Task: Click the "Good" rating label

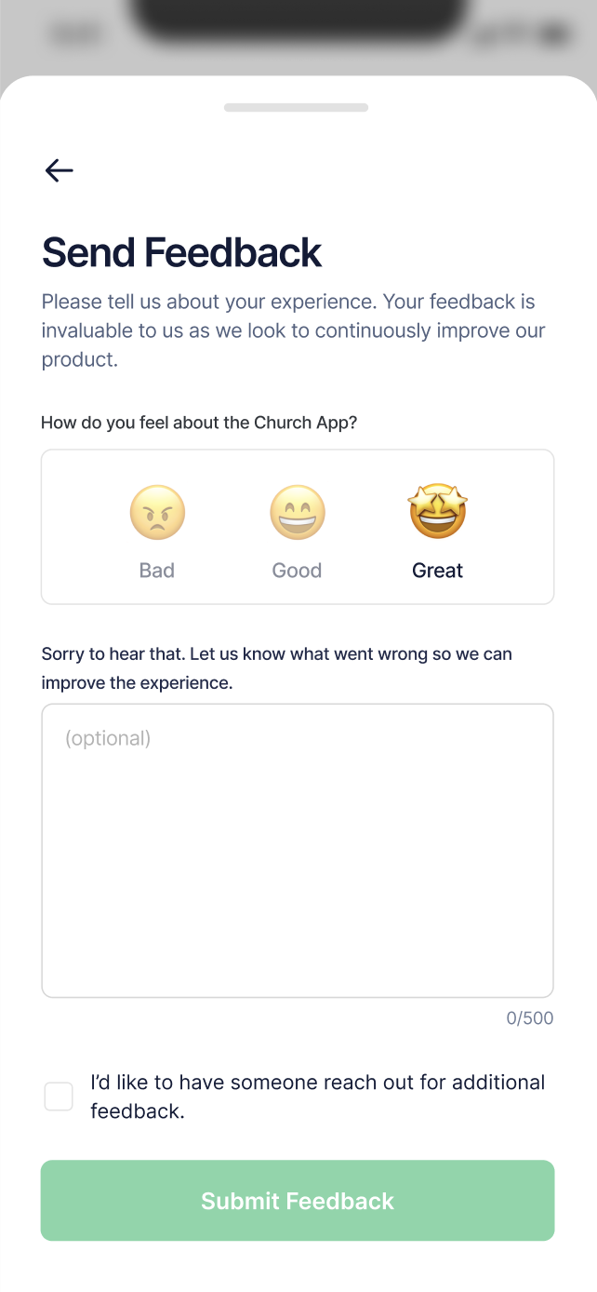Action: point(297,571)
